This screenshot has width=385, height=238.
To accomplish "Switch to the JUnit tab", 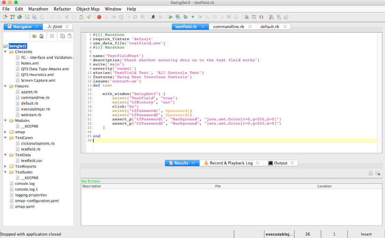I will (57, 27).
